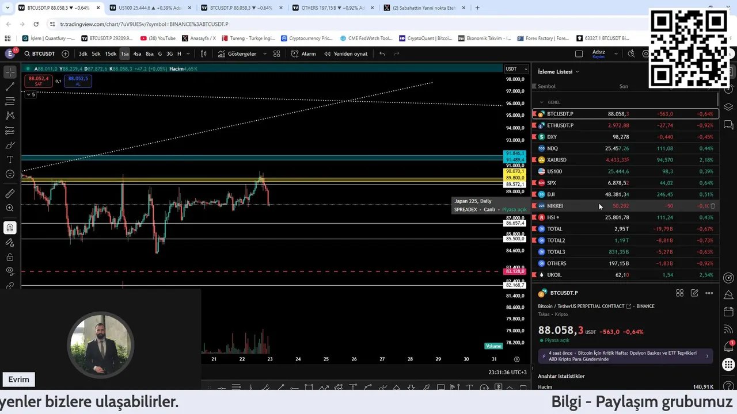Viewport: 737px width, 414px height.
Task: Switch to the 5dk timeframe
Action: point(96,53)
